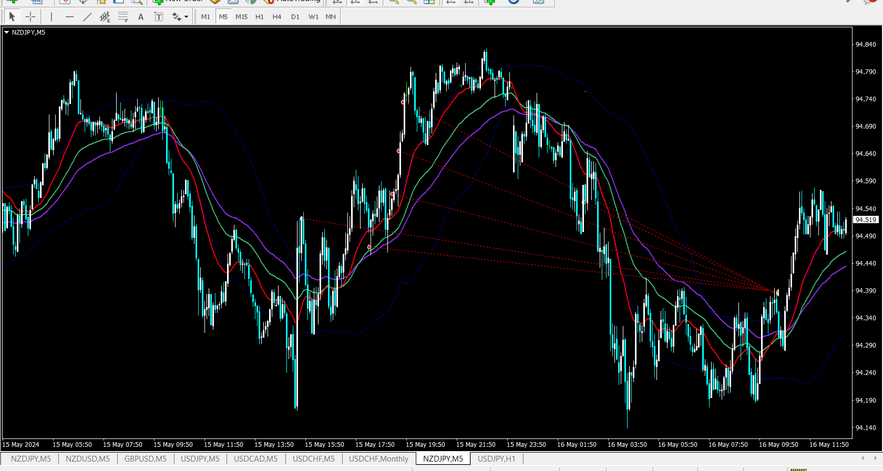The width and height of the screenshot is (883, 471).
Task: Click time axis label 15 May 09:50
Action: (173, 445)
